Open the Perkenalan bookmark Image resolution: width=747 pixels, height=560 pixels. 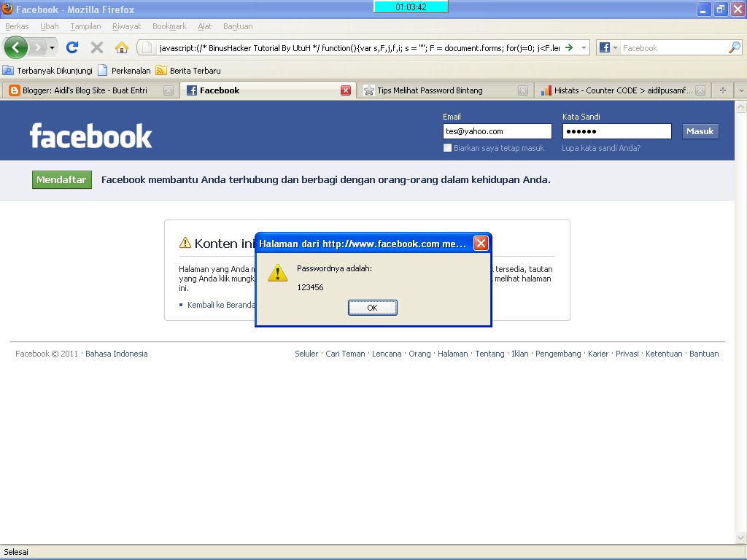[x=124, y=71]
